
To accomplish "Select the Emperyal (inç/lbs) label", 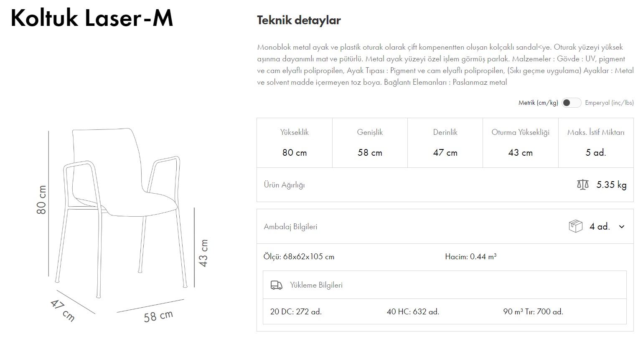I will click(x=609, y=103).
